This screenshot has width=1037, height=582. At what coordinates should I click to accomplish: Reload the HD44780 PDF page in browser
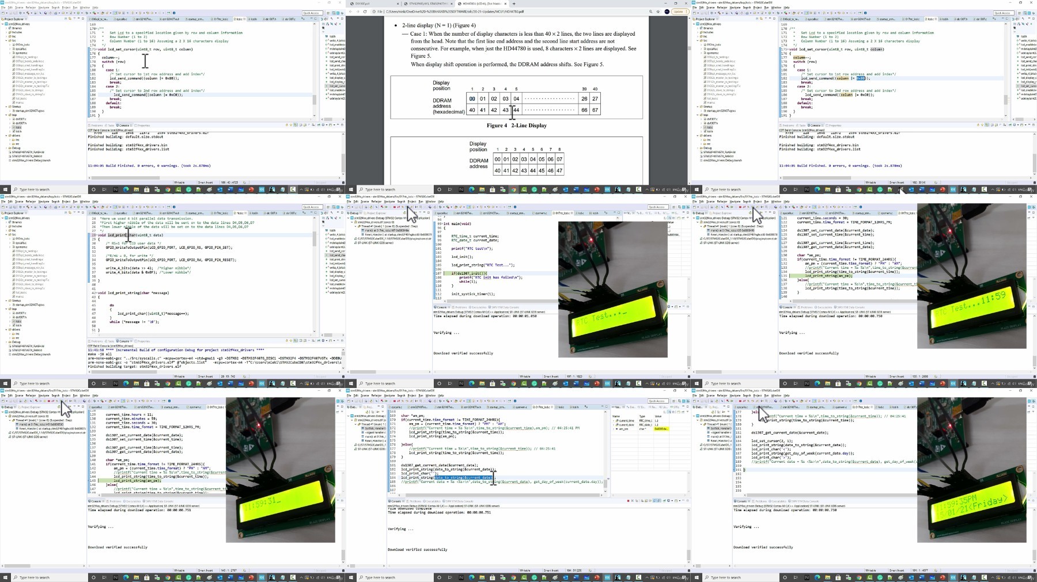365,12
